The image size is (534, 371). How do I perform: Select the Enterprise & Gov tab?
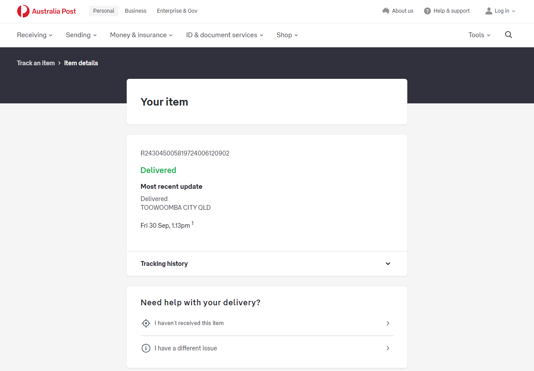[x=177, y=11]
